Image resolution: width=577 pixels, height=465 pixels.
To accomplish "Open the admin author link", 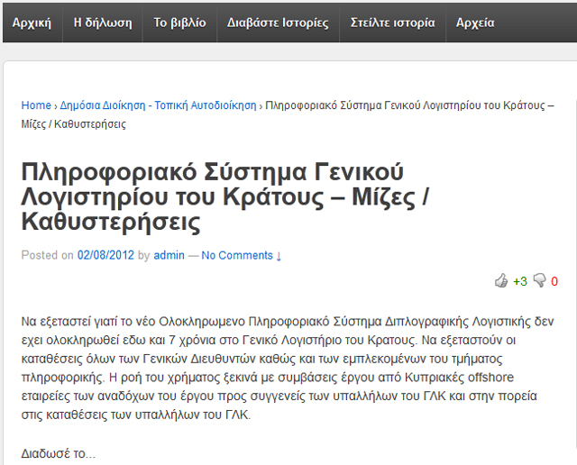I will pos(169,255).
